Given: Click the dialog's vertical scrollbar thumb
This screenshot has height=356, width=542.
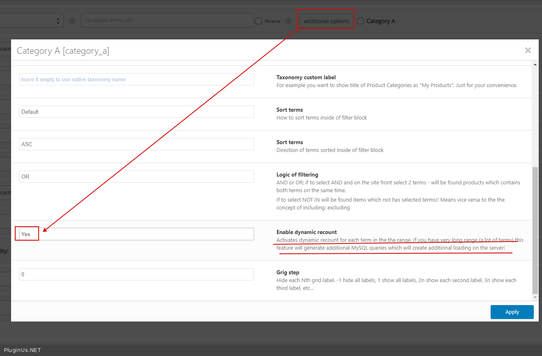Looking at the screenshot, I should (x=535, y=230).
